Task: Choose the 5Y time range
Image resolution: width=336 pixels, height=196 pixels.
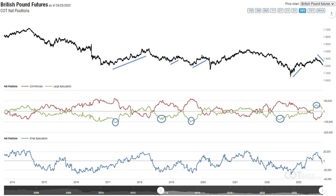Action: point(294,11)
